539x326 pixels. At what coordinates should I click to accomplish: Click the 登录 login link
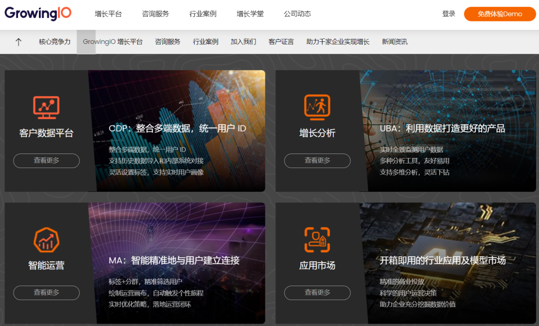coord(449,14)
